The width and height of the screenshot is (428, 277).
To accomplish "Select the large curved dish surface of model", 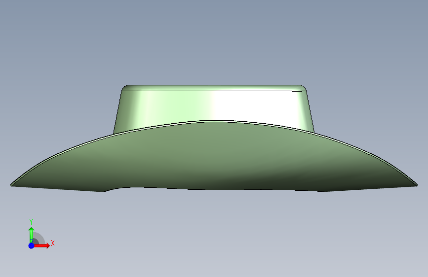I will click(214, 157).
